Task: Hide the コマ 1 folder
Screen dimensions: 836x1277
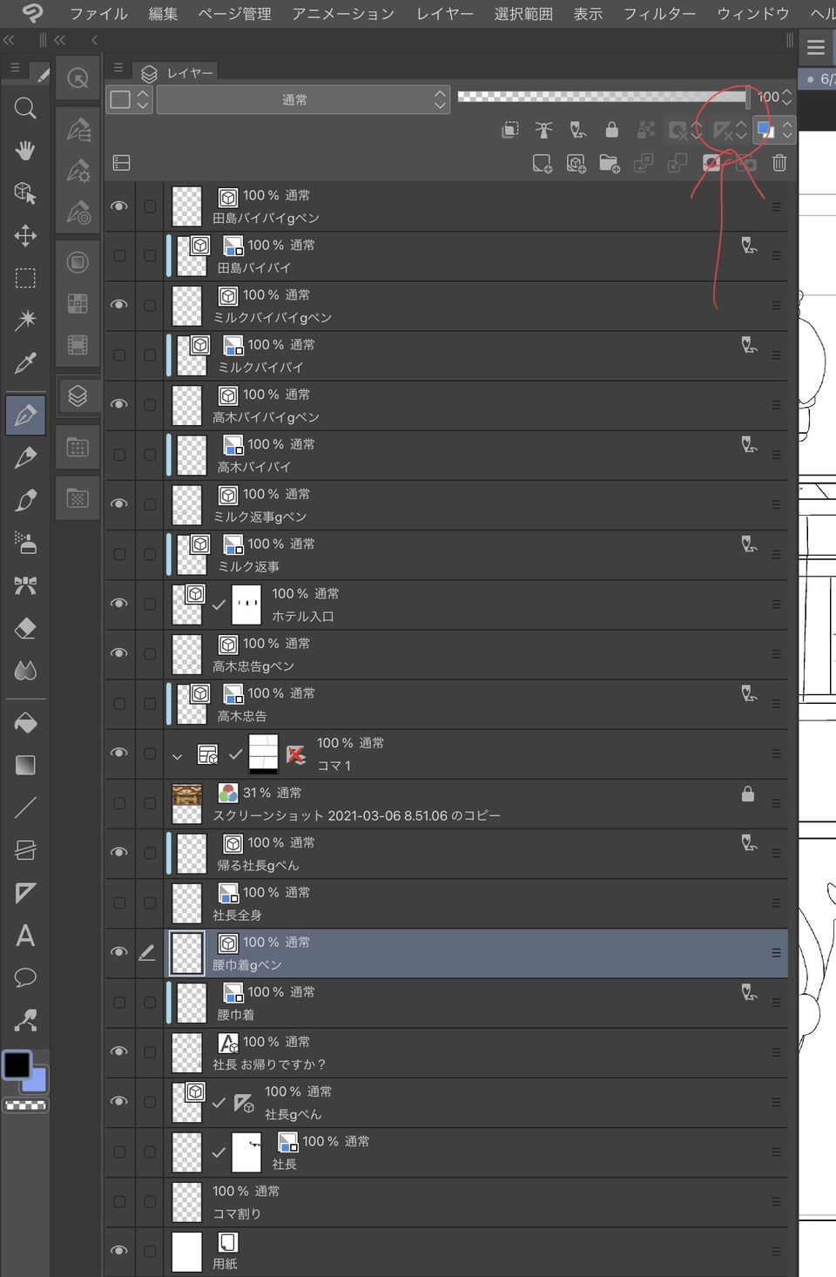Action: click(x=119, y=753)
